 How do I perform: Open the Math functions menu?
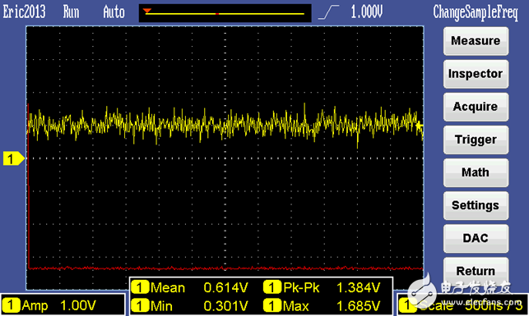[476, 172]
